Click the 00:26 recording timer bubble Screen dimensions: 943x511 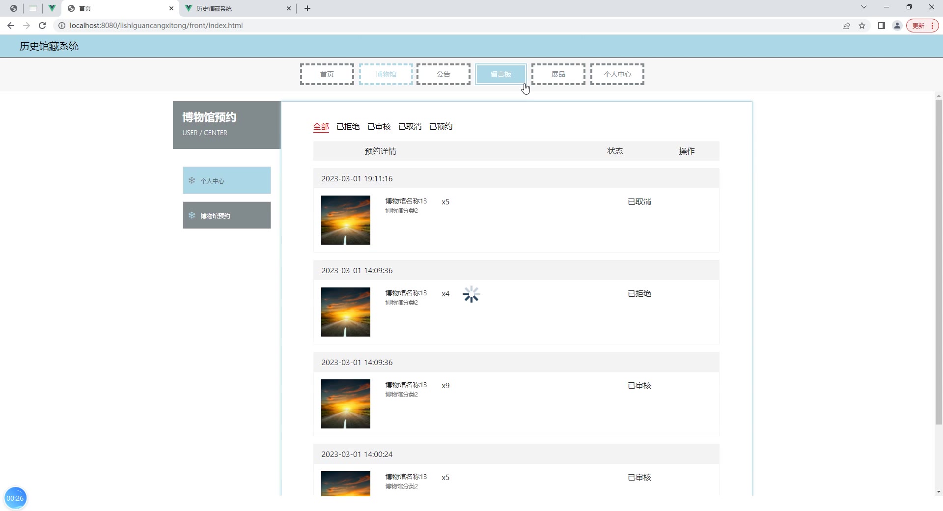[15, 498]
